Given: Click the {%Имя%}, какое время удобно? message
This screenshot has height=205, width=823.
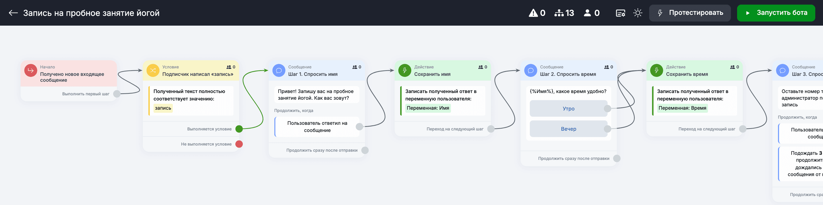Looking at the screenshot, I should (x=568, y=91).
